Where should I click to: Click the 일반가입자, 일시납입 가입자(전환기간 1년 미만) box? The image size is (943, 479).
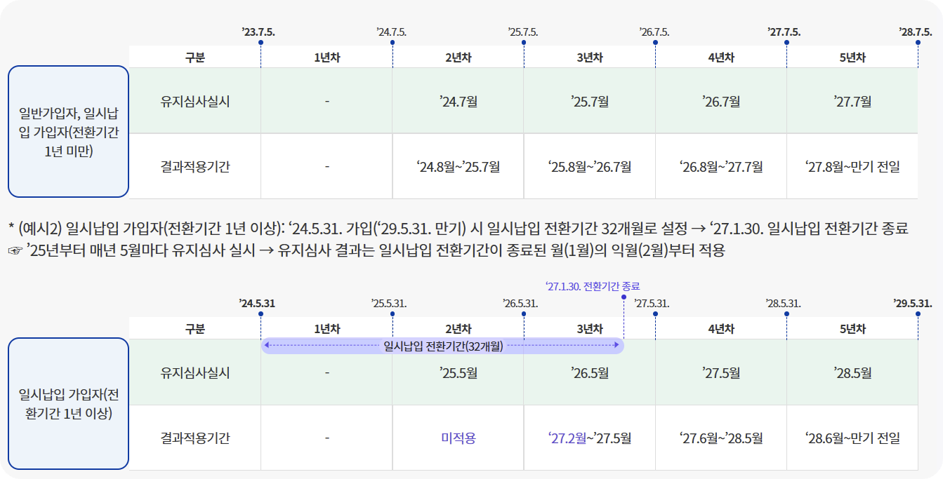click(x=68, y=132)
